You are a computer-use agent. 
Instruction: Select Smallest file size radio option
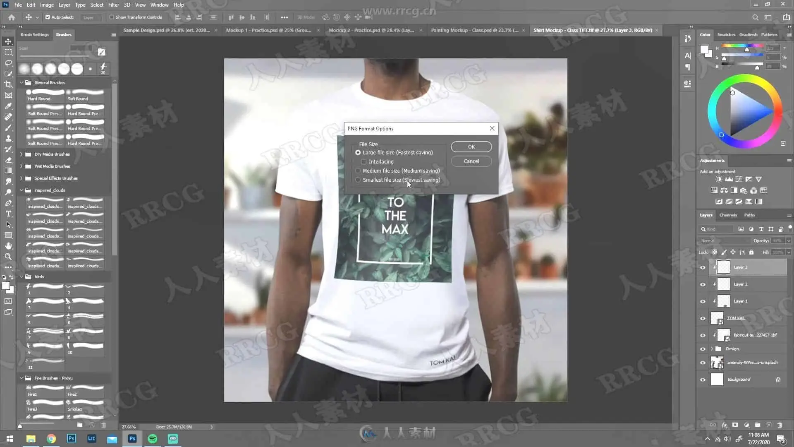tap(358, 180)
